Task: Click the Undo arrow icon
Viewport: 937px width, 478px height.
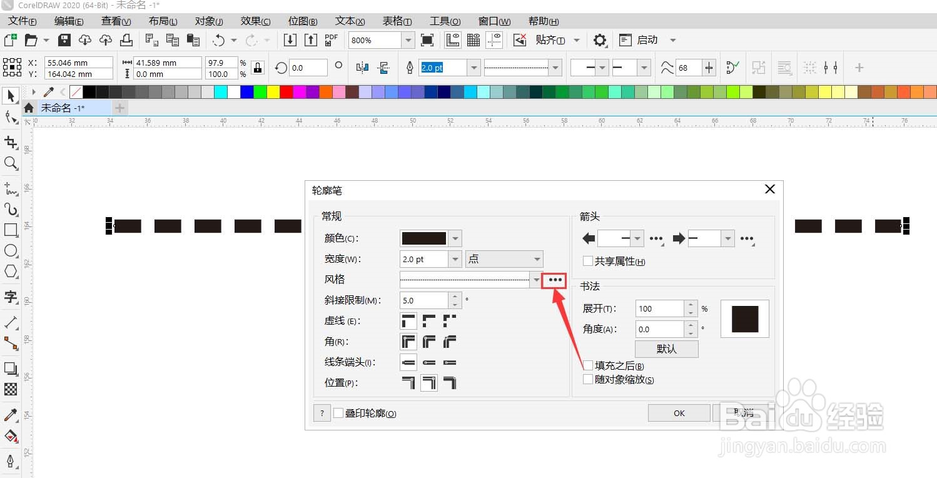Action: point(219,40)
